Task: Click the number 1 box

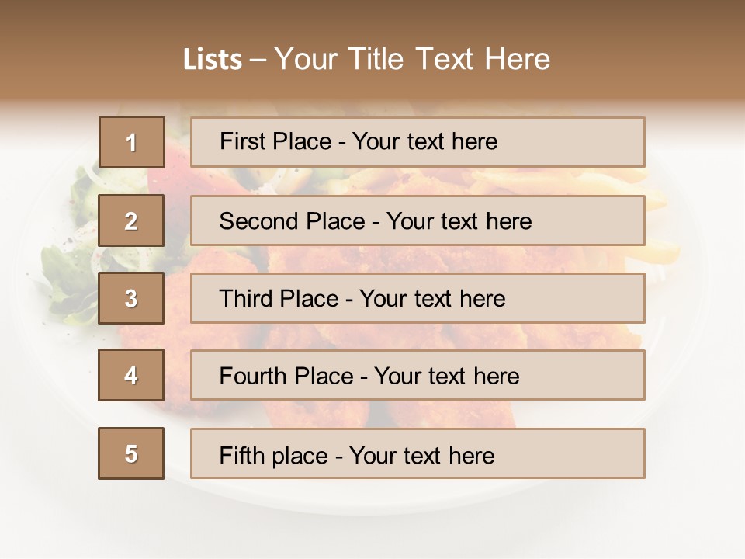Action: click(x=132, y=142)
